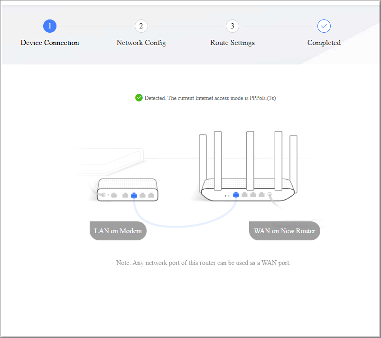Open the Route Settings step label
This screenshot has width=381, height=338.
tap(232, 43)
